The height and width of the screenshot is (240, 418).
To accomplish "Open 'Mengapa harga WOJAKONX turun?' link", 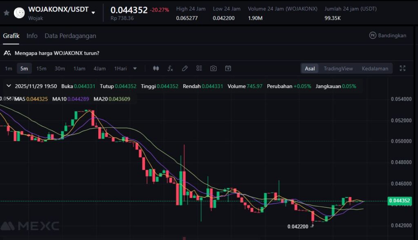I will click(56, 53).
